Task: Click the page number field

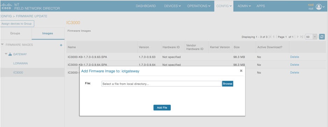Action: point(286,37)
